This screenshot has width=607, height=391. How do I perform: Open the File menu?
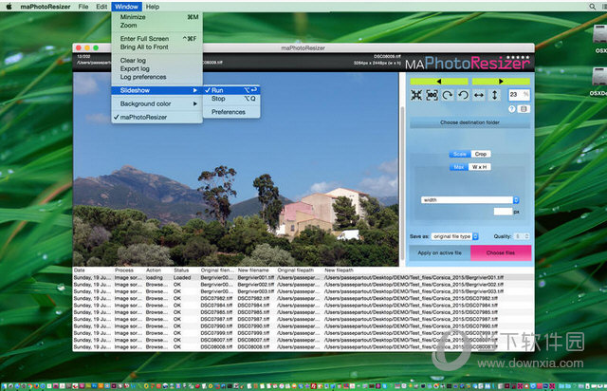(x=83, y=7)
